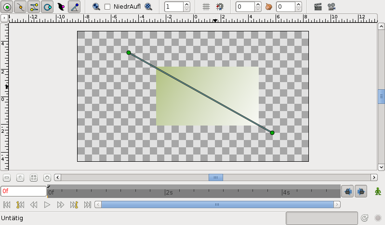The image size is (385, 225).
Task: Click the past onion skin frames field
Action: pos(245,7)
